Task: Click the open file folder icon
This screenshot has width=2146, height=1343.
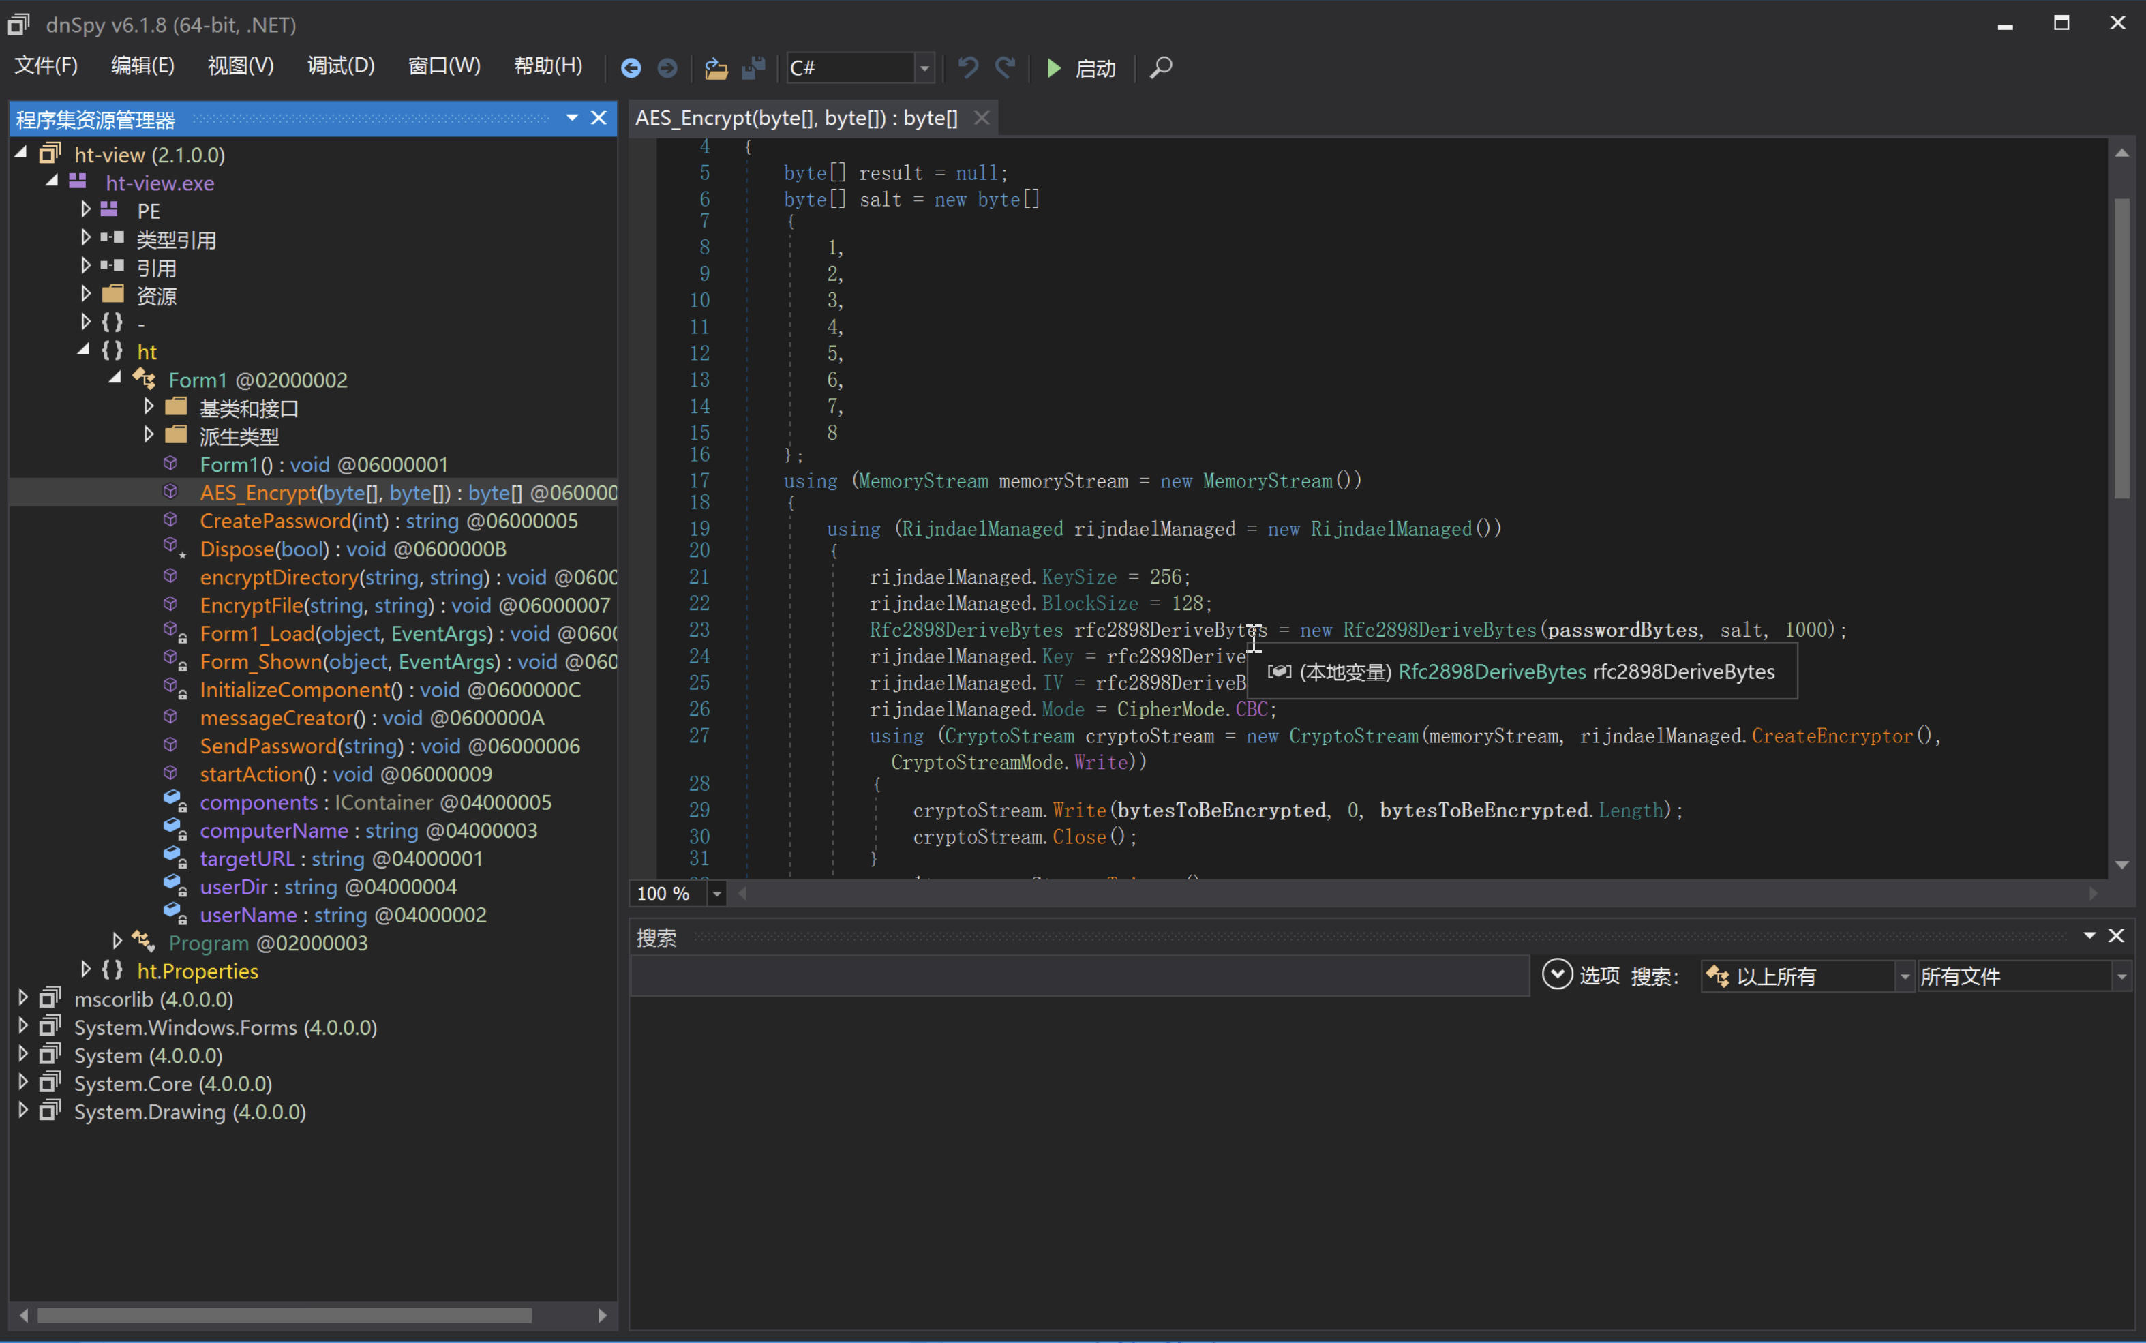Action: pos(716,68)
